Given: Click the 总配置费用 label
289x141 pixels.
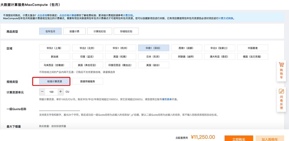Looking at the screenshot, I should pos(181,138).
